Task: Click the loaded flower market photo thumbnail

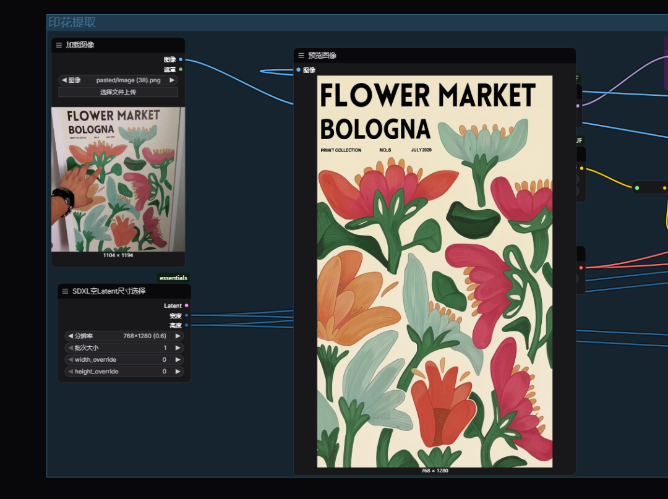Action: [118, 179]
